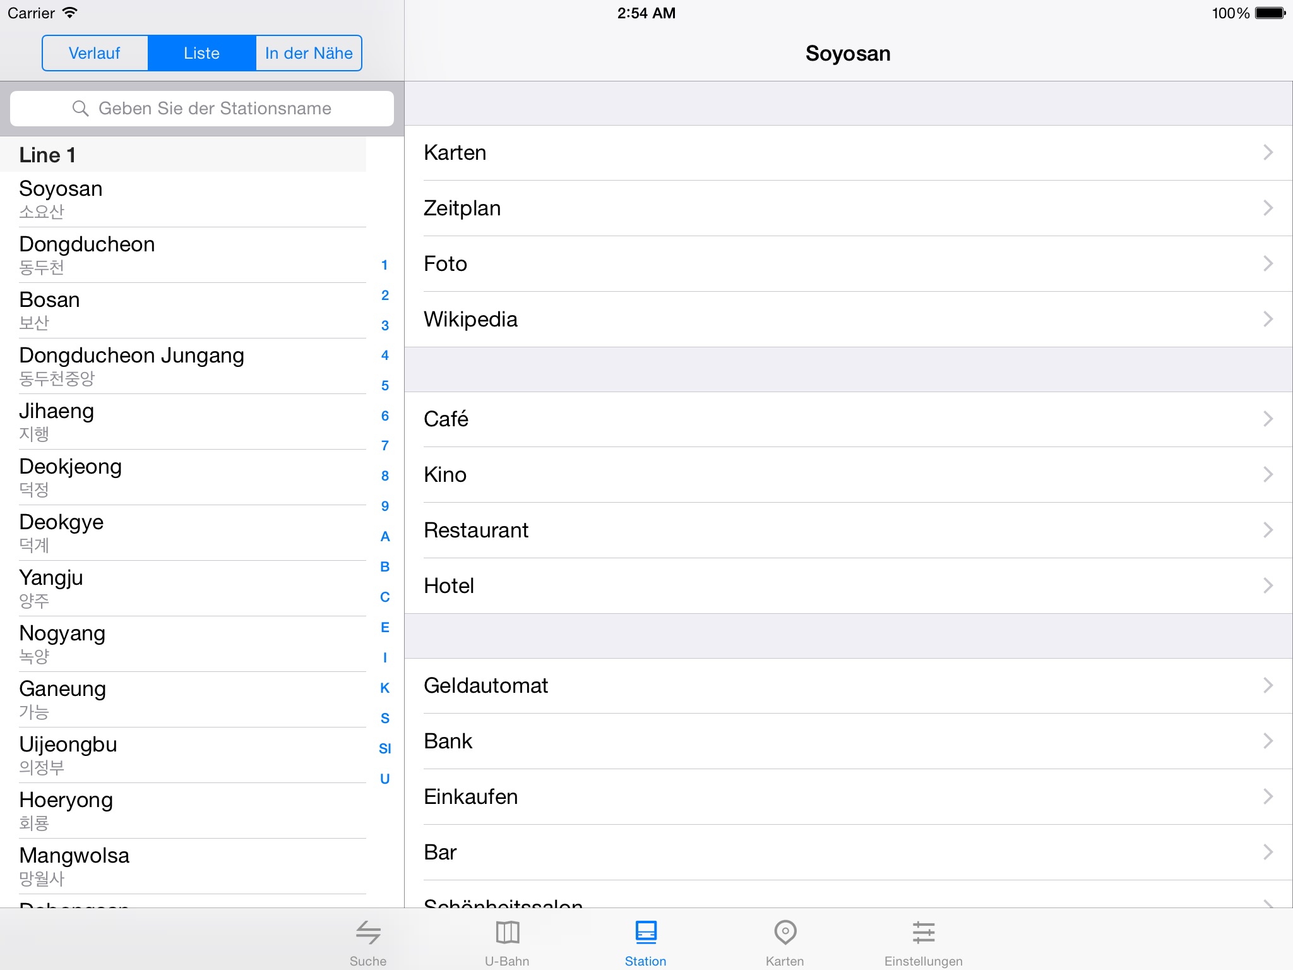Viewport: 1293px width, 970px height.
Task: Open the Suche tab icon
Action: click(x=368, y=933)
